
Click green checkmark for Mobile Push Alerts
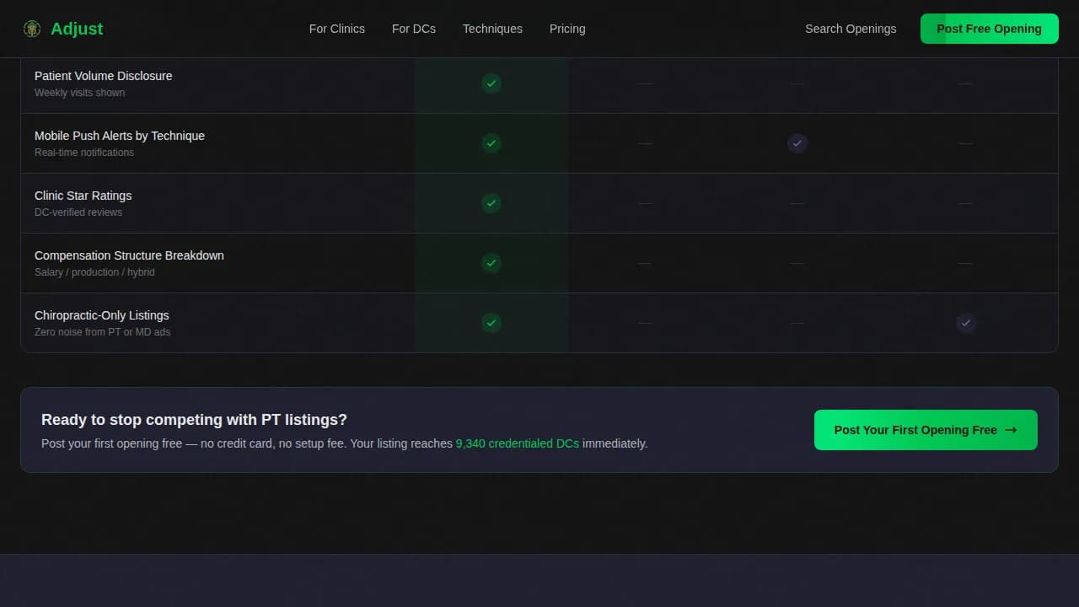point(491,143)
